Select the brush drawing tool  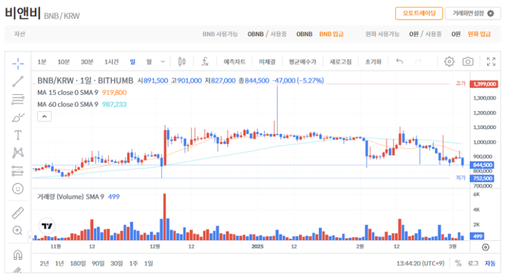tap(18, 117)
